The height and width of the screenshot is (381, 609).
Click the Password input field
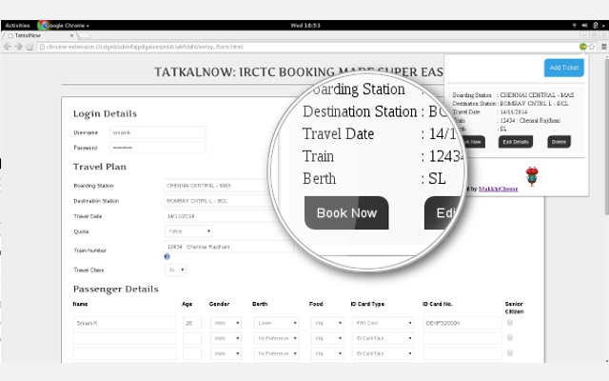pyautogui.click(x=158, y=148)
